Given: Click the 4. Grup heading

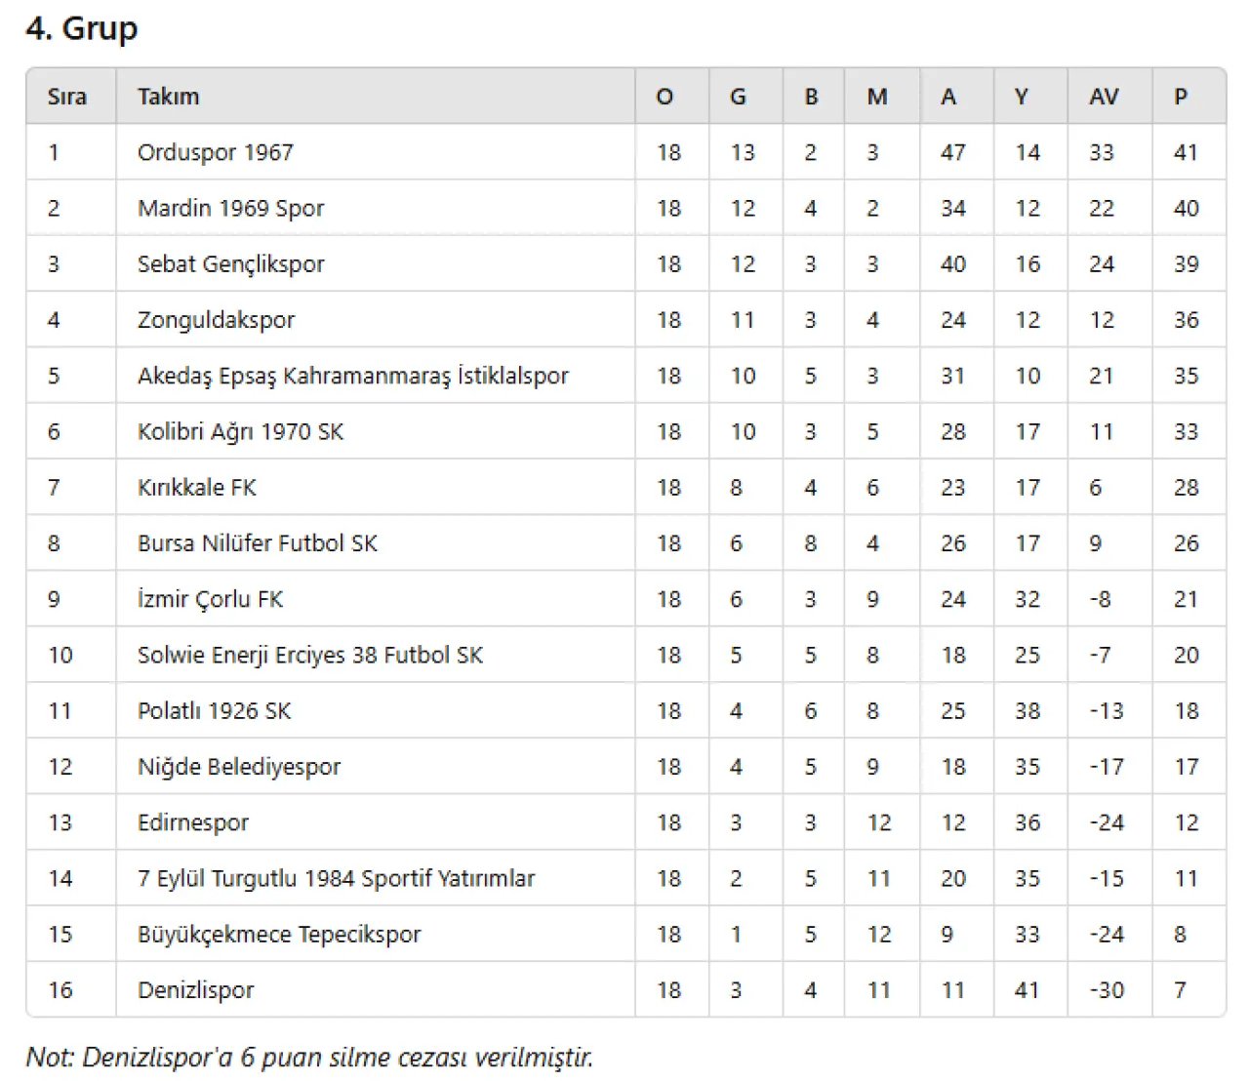Looking at the screenshot, I should point(82,28).
